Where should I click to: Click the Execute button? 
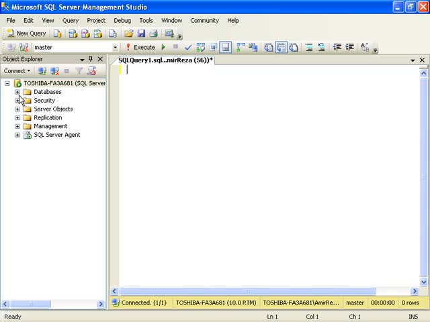(140, 48)
